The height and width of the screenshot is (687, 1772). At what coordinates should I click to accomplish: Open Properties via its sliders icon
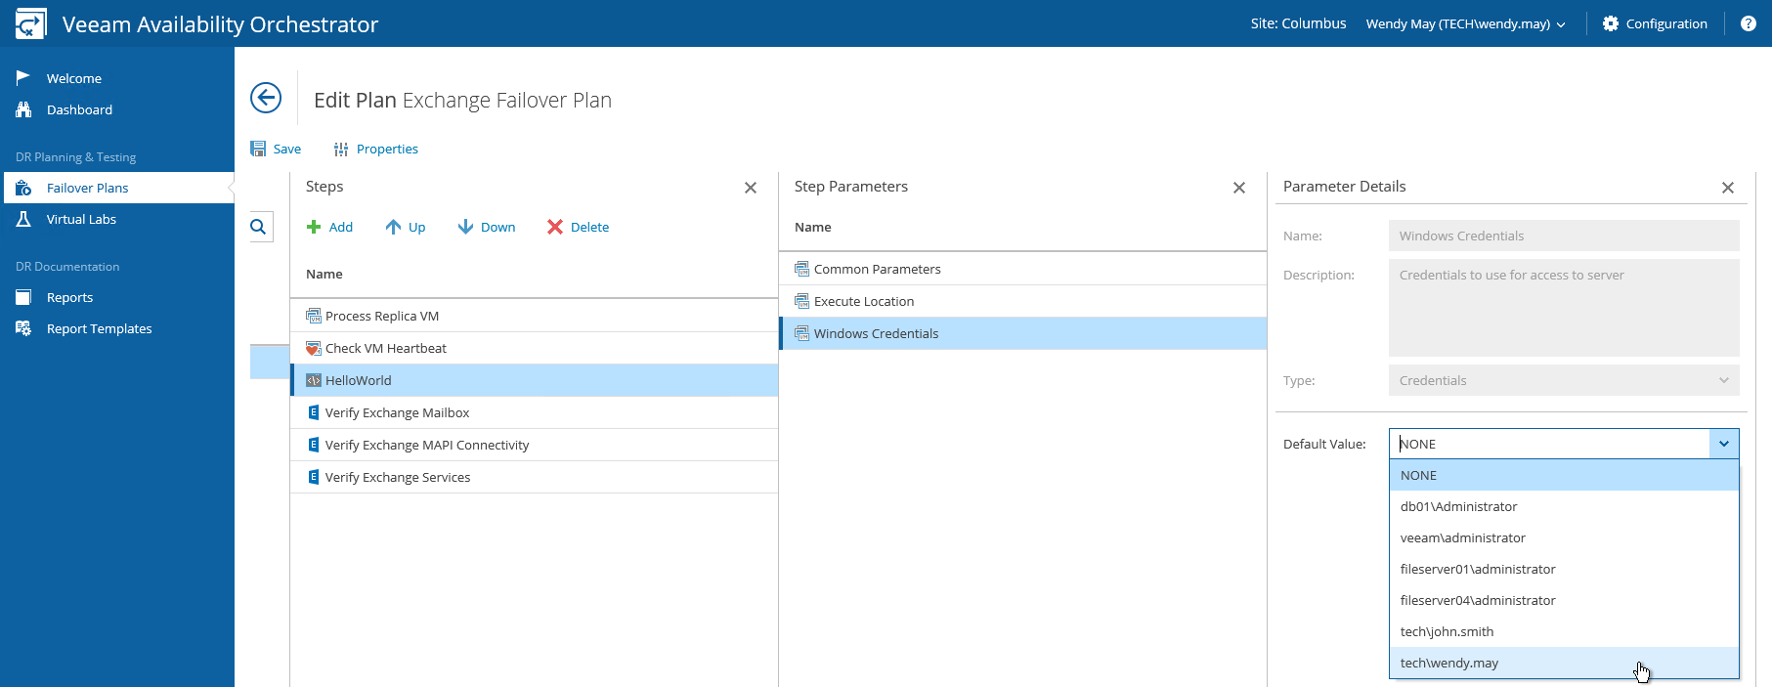(x=341, y=150)
